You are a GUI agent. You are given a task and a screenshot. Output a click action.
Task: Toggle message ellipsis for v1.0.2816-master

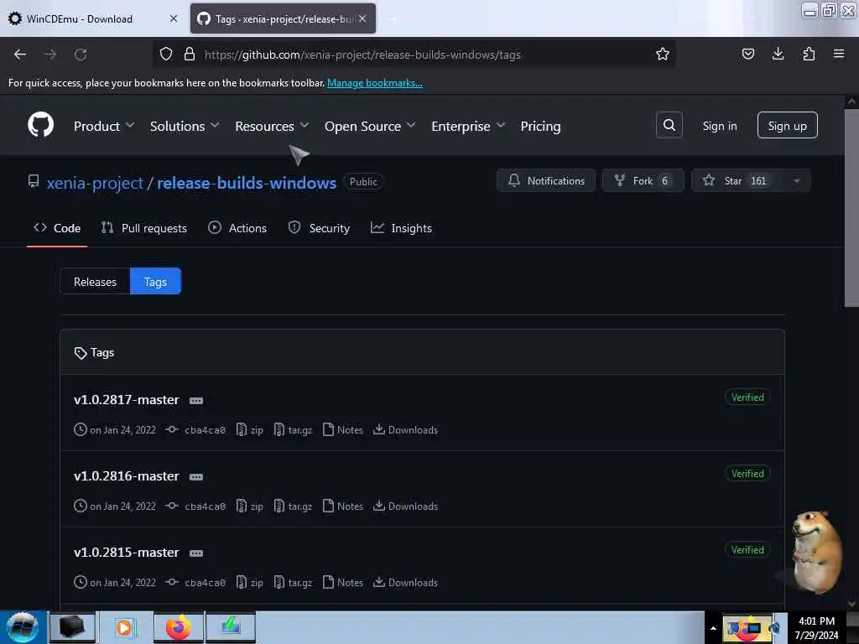point(196,477)
